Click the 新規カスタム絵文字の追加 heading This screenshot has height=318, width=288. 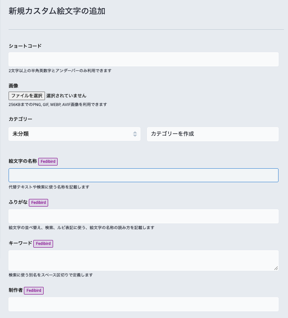click(57, 11)
